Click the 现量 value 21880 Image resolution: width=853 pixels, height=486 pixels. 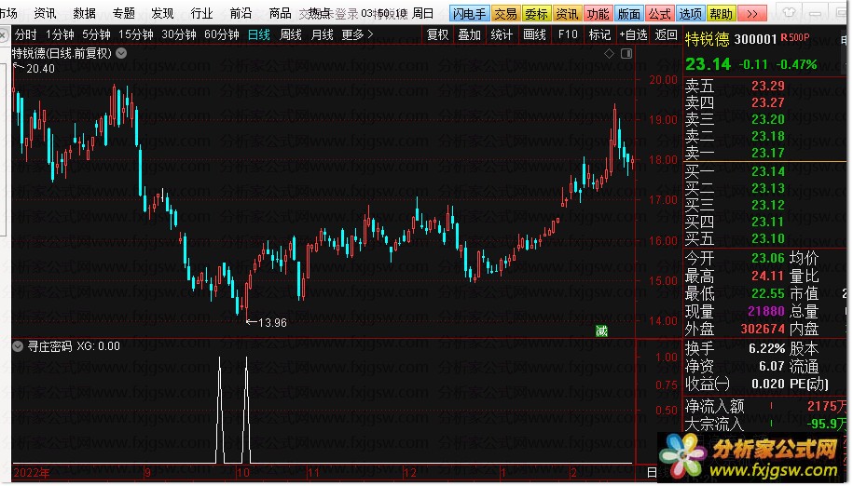766,311
